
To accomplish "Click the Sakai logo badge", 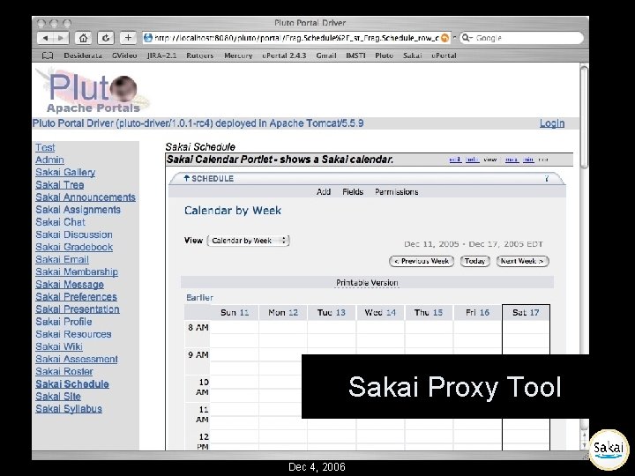I will pos(609,450).
